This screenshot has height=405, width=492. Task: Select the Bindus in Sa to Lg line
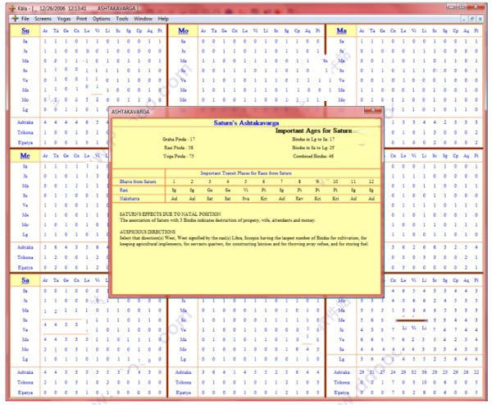313,148
